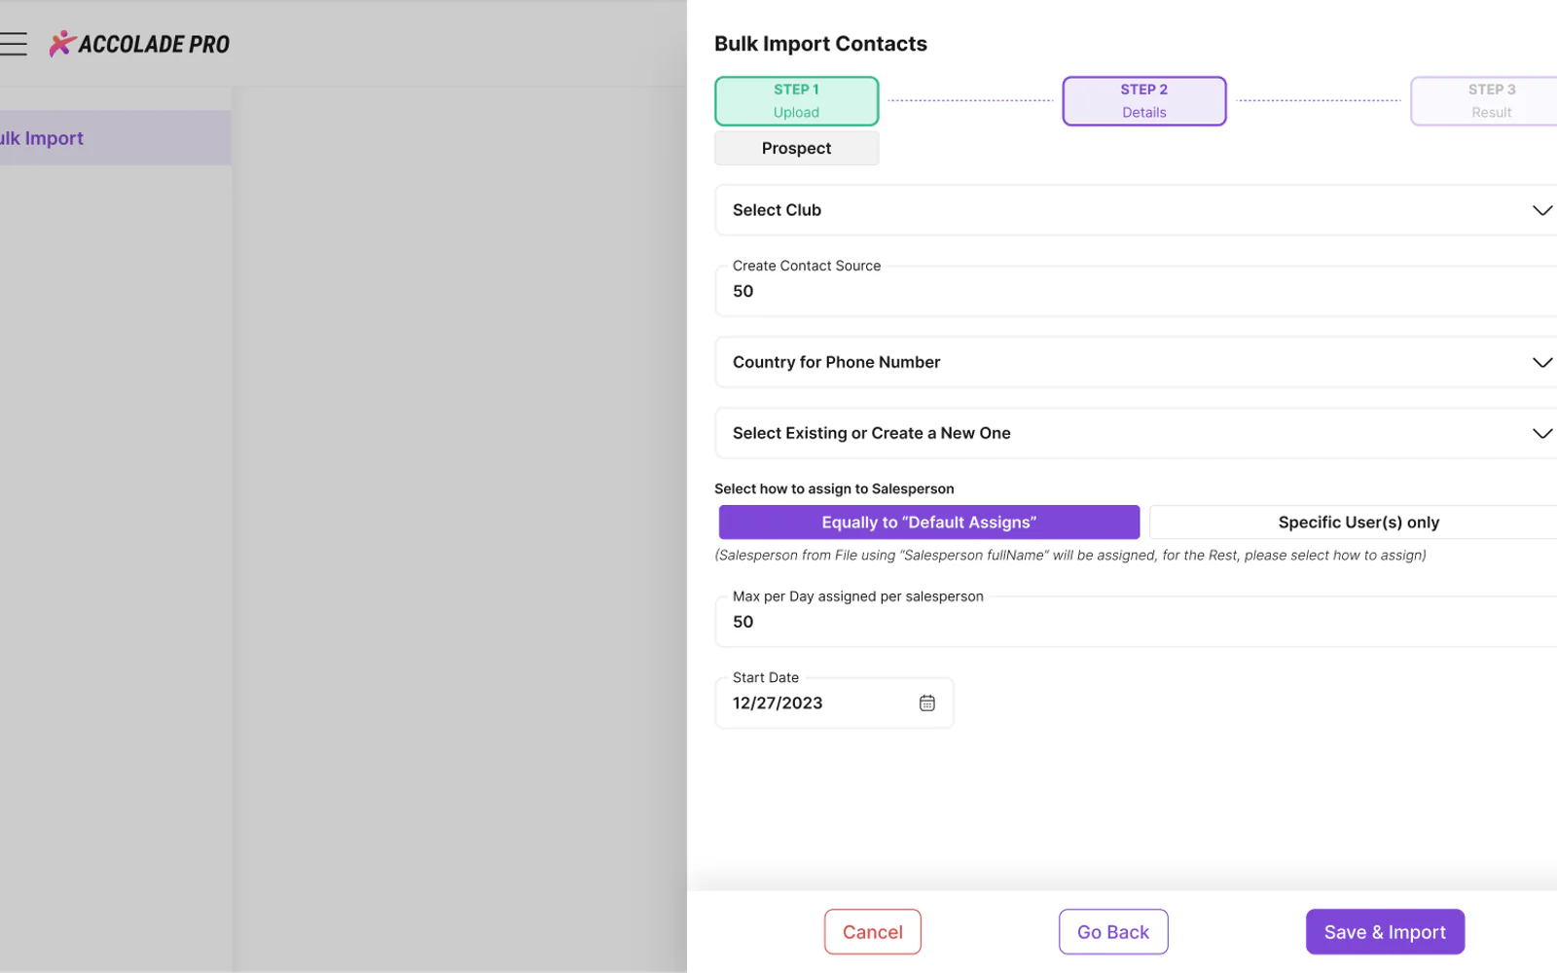Open the Step 2 Details tab

point(1143,101)
